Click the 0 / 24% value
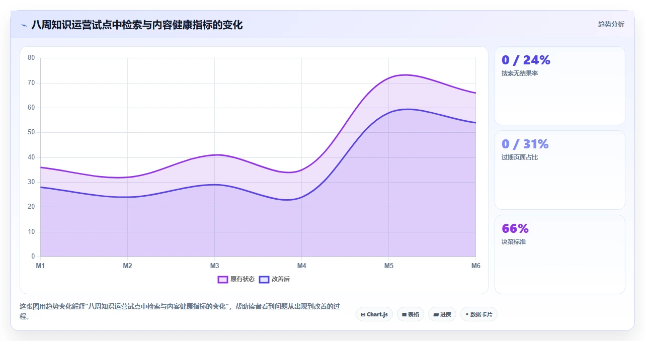The width and height of the screenshot is (645, 341). click(526, 60)
